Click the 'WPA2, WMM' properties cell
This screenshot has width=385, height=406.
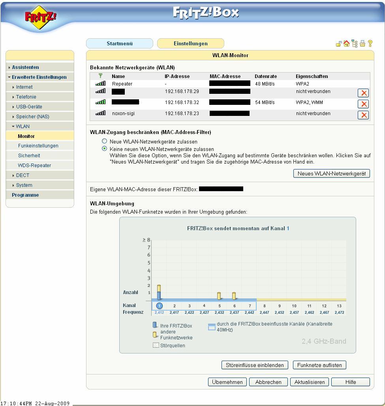[x=309, y=102]
